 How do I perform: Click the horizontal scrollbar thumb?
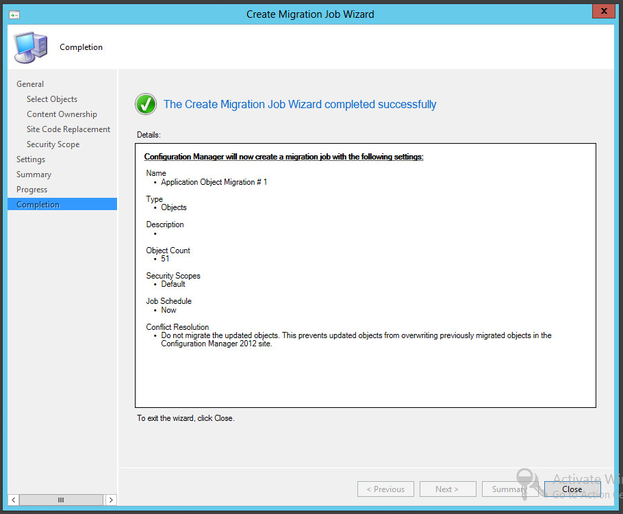[61, 500]
